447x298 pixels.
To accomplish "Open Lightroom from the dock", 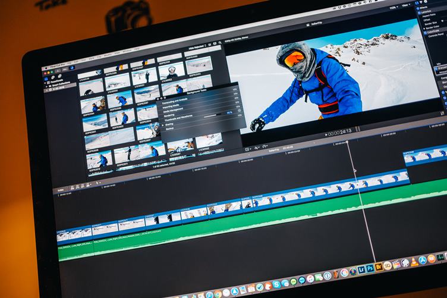I will [x=361, y=269].
